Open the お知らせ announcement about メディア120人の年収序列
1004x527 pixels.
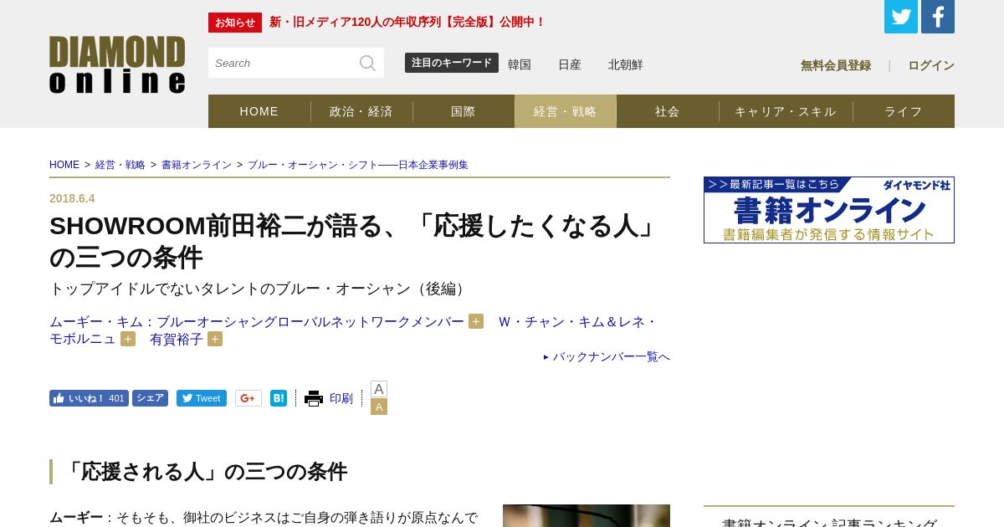pyautogui.click(x=407, y=22)
